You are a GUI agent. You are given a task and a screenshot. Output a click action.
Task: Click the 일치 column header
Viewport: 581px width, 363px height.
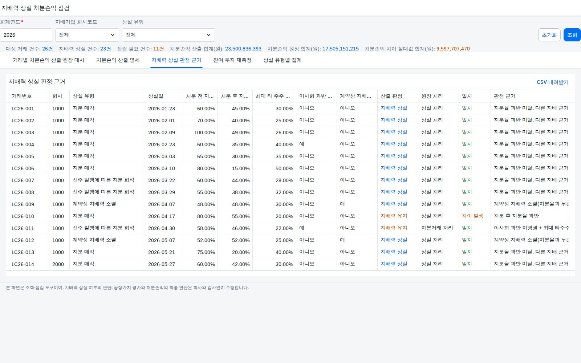(475, 96)
